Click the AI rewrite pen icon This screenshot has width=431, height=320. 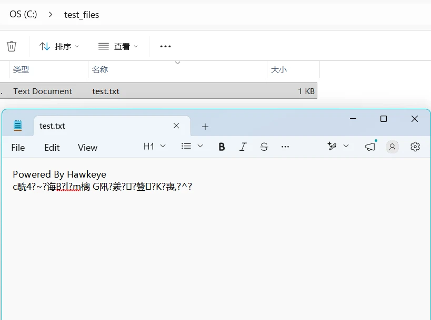332,146
